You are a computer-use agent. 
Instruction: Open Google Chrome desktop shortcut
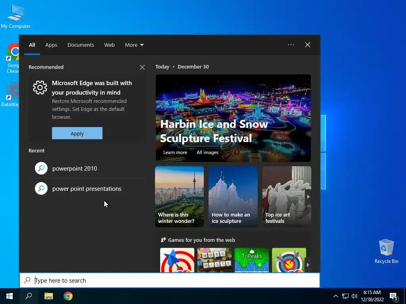coord(12,58)
